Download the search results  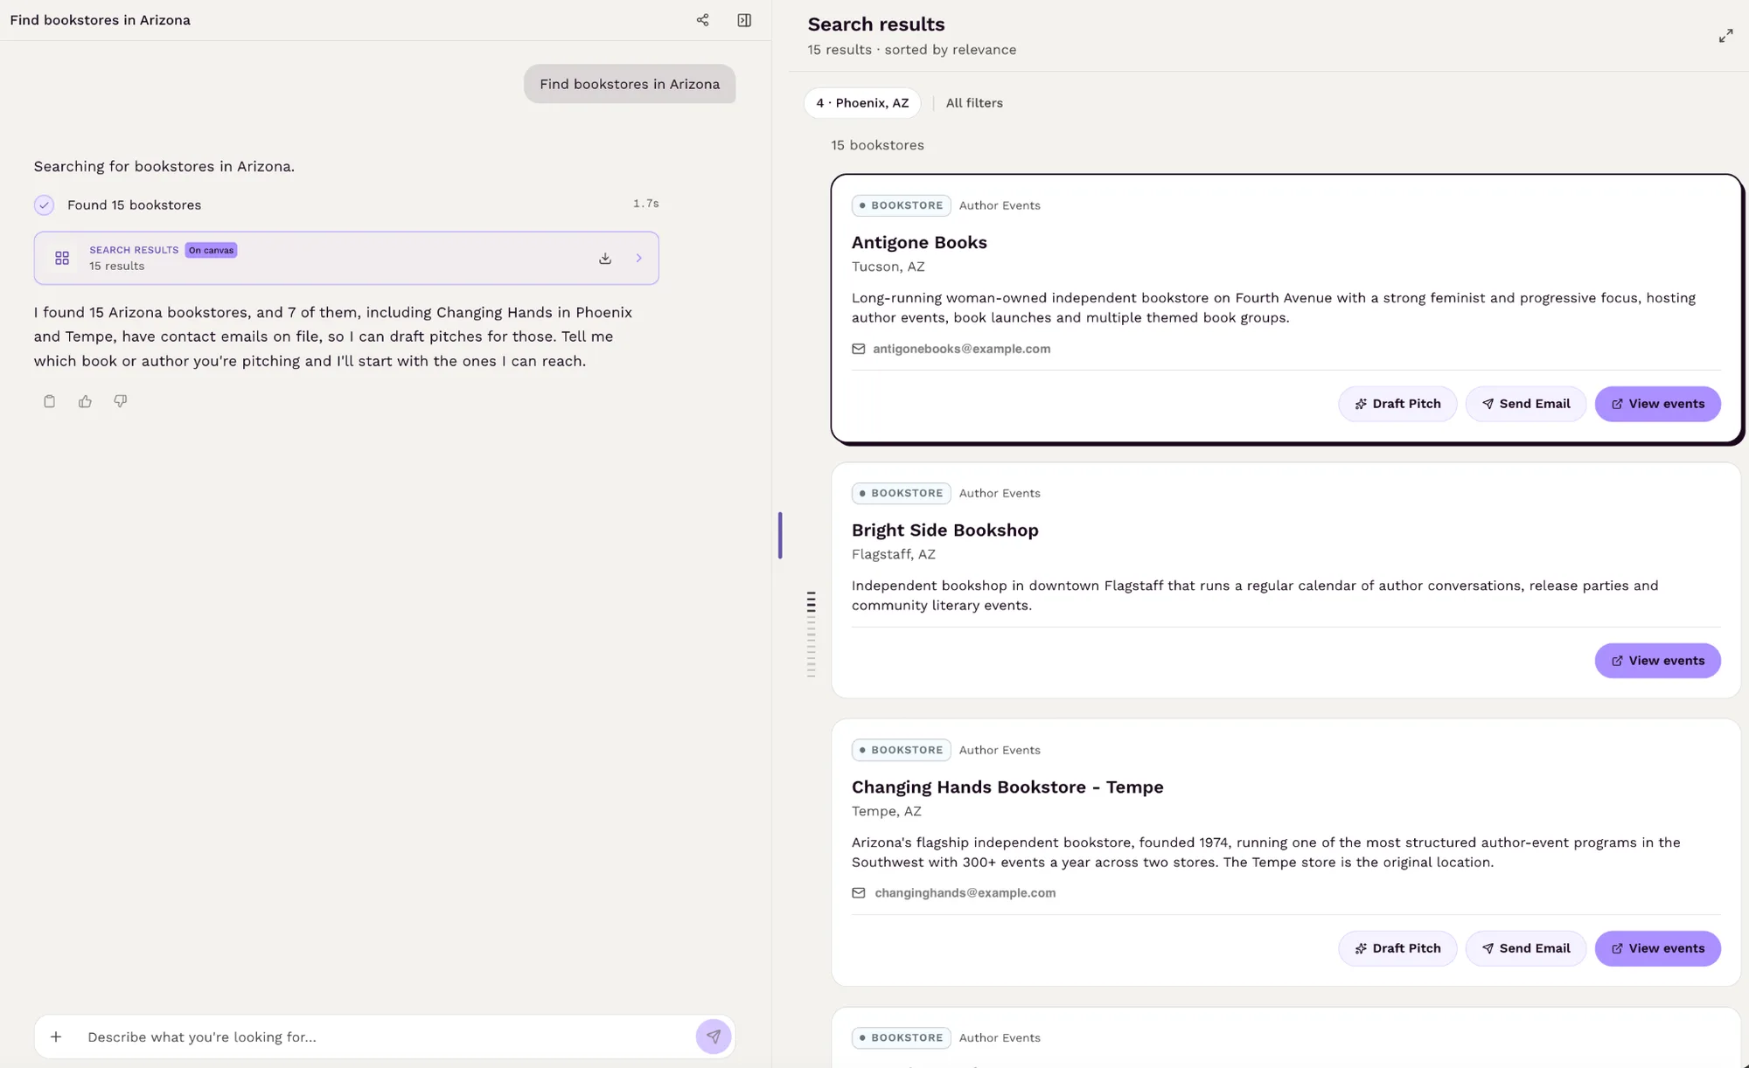(x=605, y=259)
